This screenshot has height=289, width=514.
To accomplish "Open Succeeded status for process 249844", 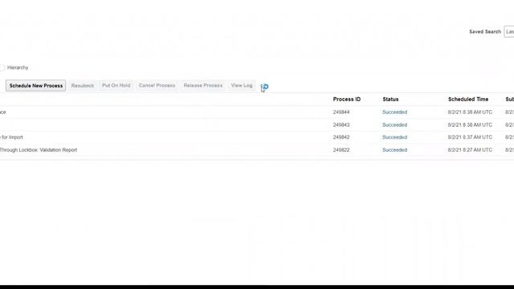I will tap(394, 112).
